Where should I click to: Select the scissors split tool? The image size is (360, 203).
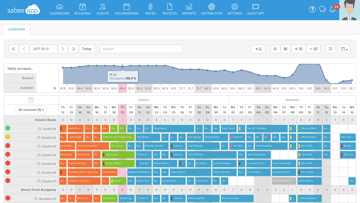[285, 49]
